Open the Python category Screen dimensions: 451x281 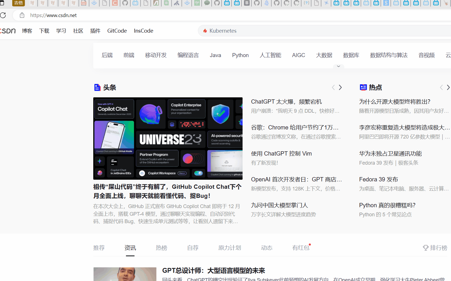click(240, 55)
